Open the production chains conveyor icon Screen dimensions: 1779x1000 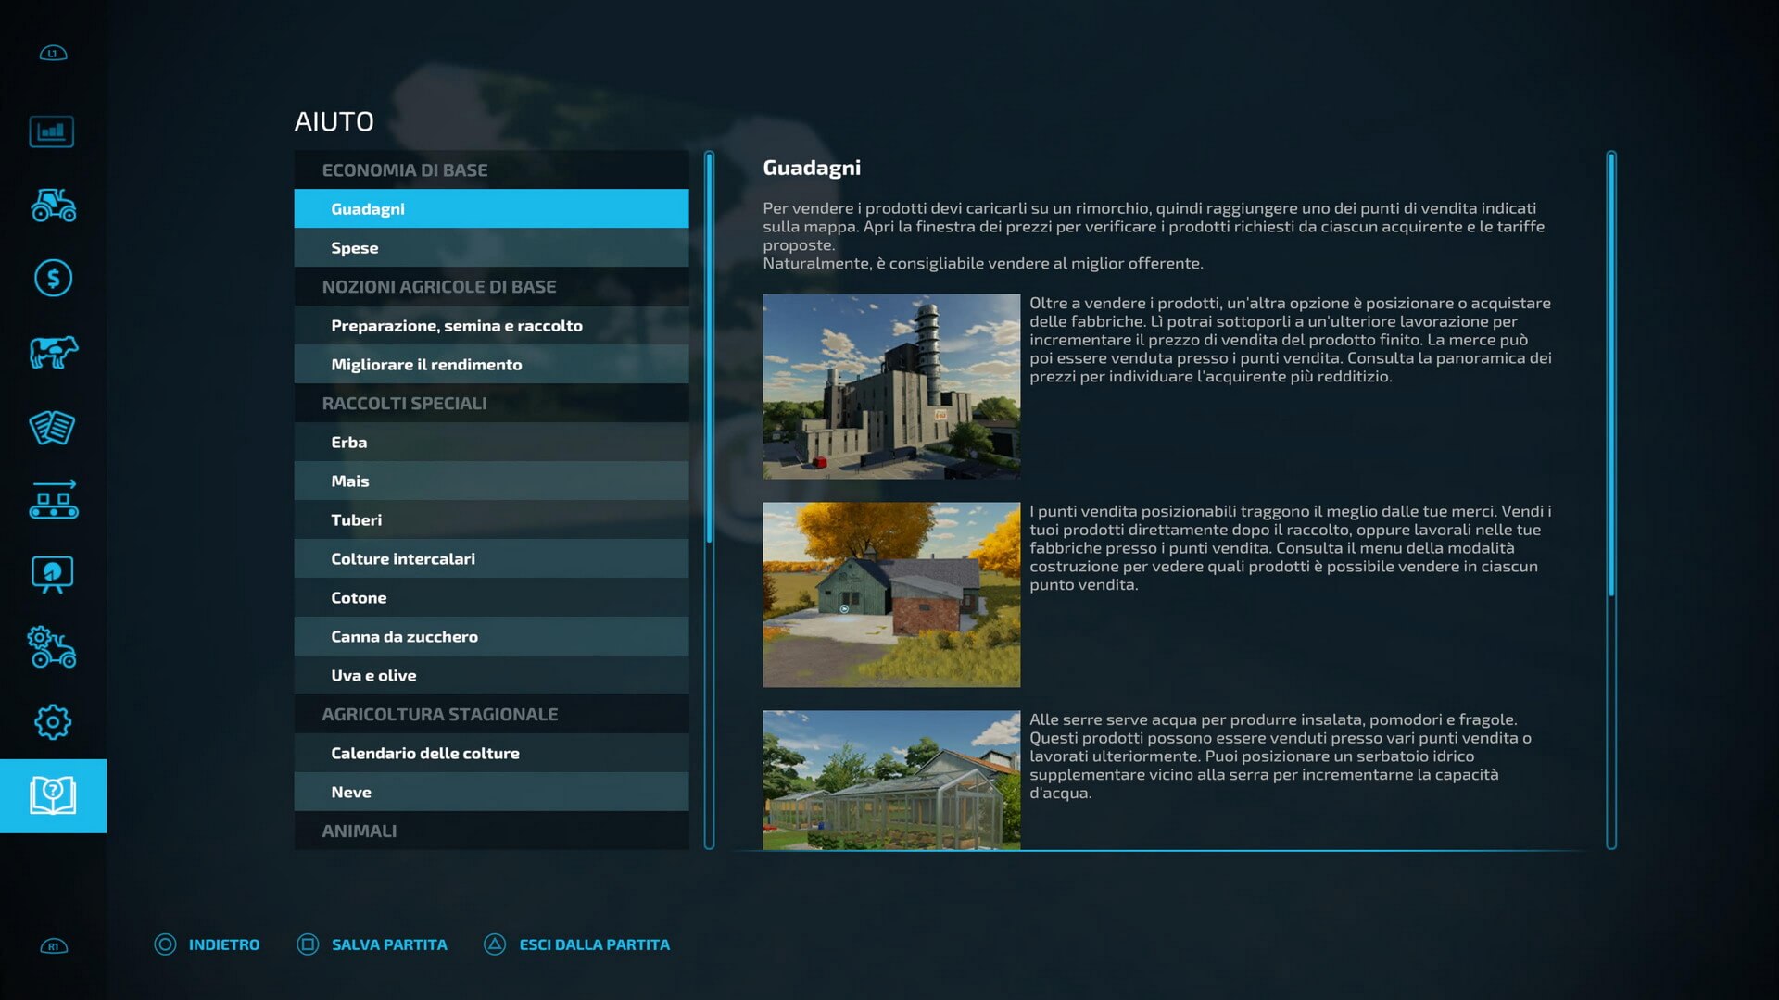[x=53, y=500]
